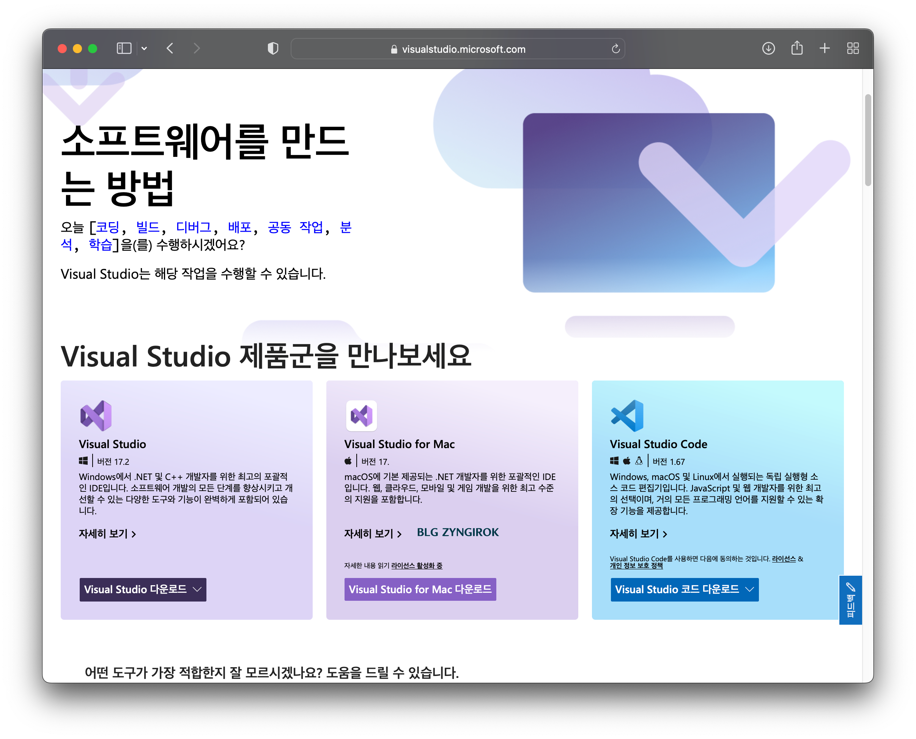Open a new tab with the plus button

pos(824,48)
